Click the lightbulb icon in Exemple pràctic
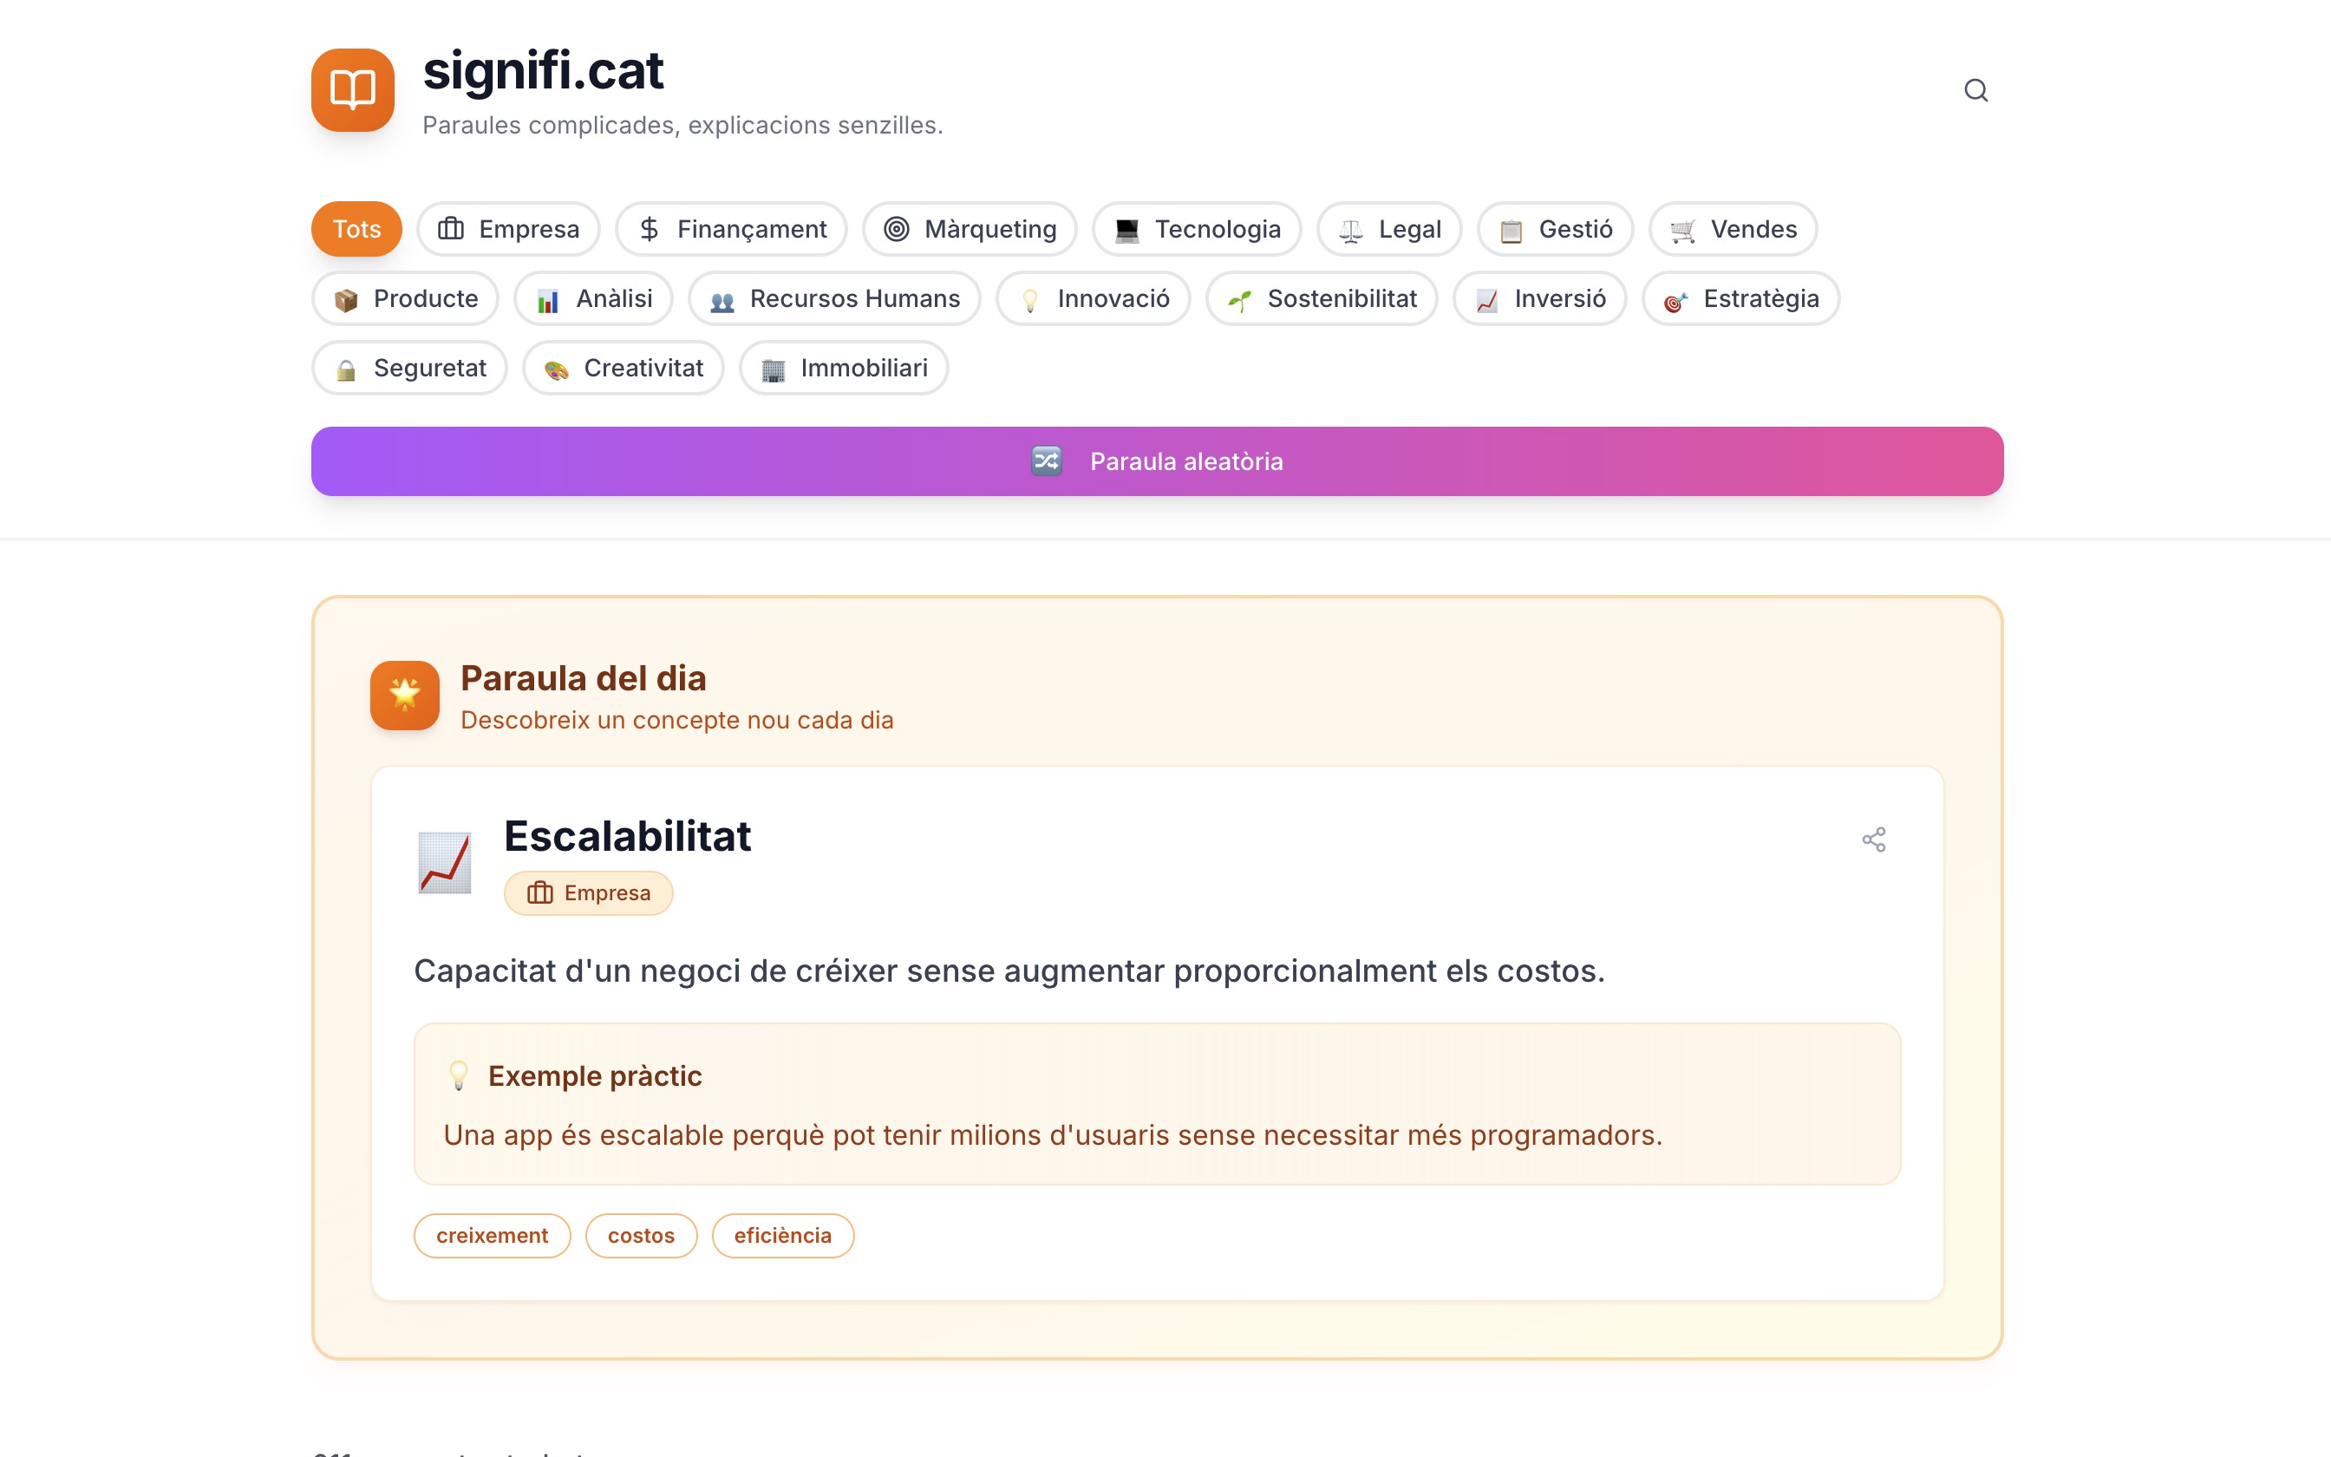 (x=460, y=1075)
